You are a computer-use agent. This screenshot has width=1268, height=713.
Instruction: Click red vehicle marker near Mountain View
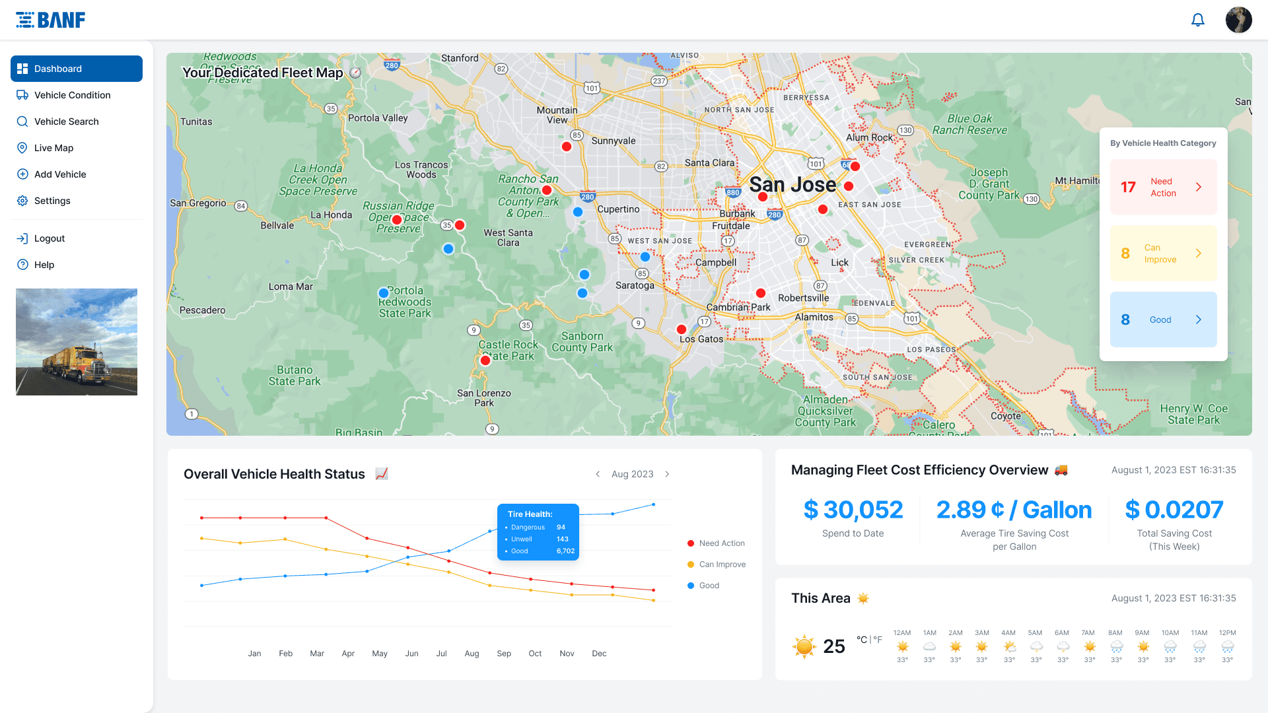pyautogui.click(x=567, y=147)
